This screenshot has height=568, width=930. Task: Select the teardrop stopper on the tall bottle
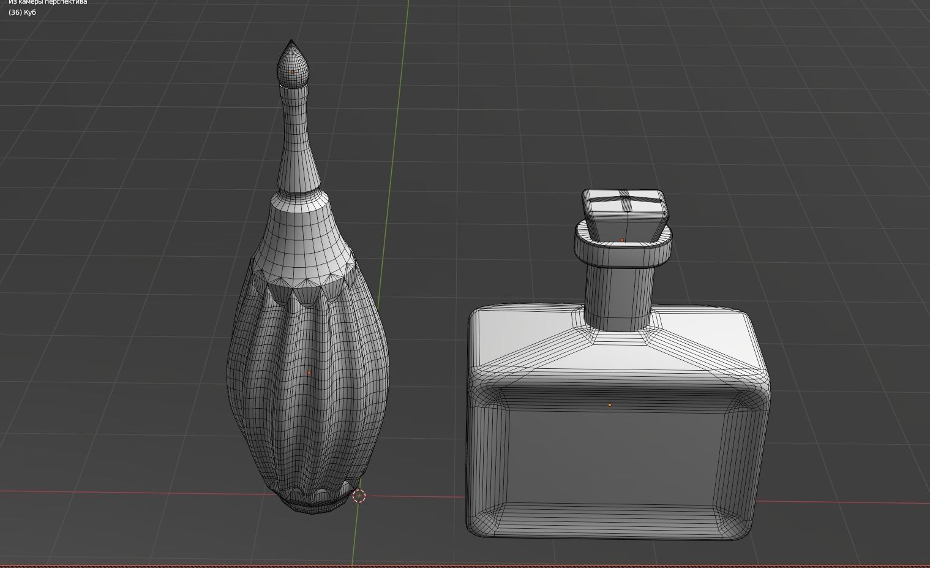[x=293, y=64]
